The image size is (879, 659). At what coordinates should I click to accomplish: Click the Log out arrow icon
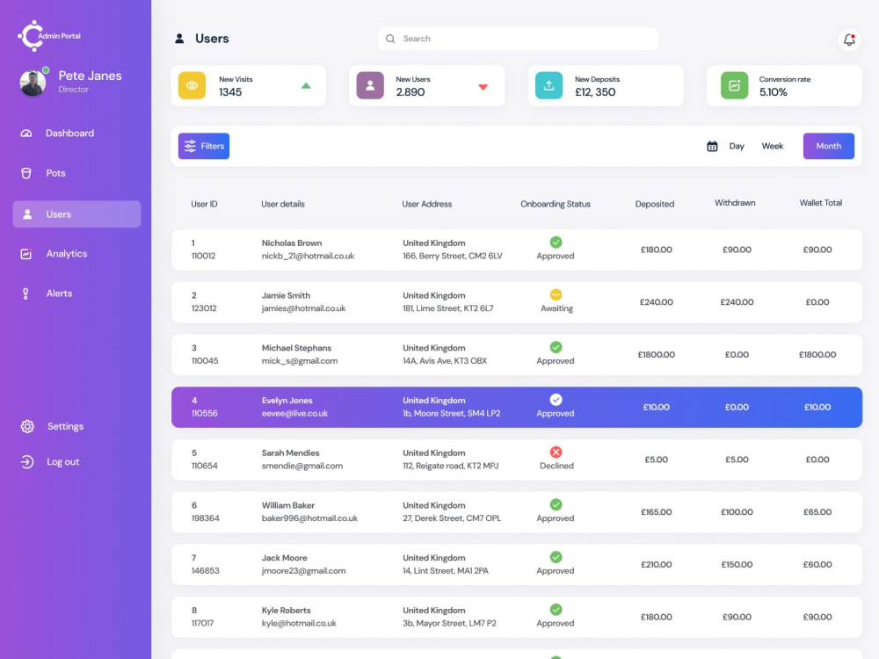click(x=27, y=462)
